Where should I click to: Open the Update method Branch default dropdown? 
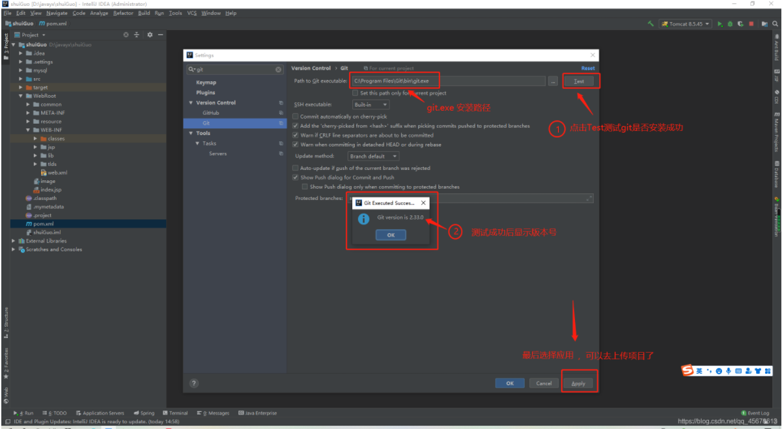click(x=373, y=156)
